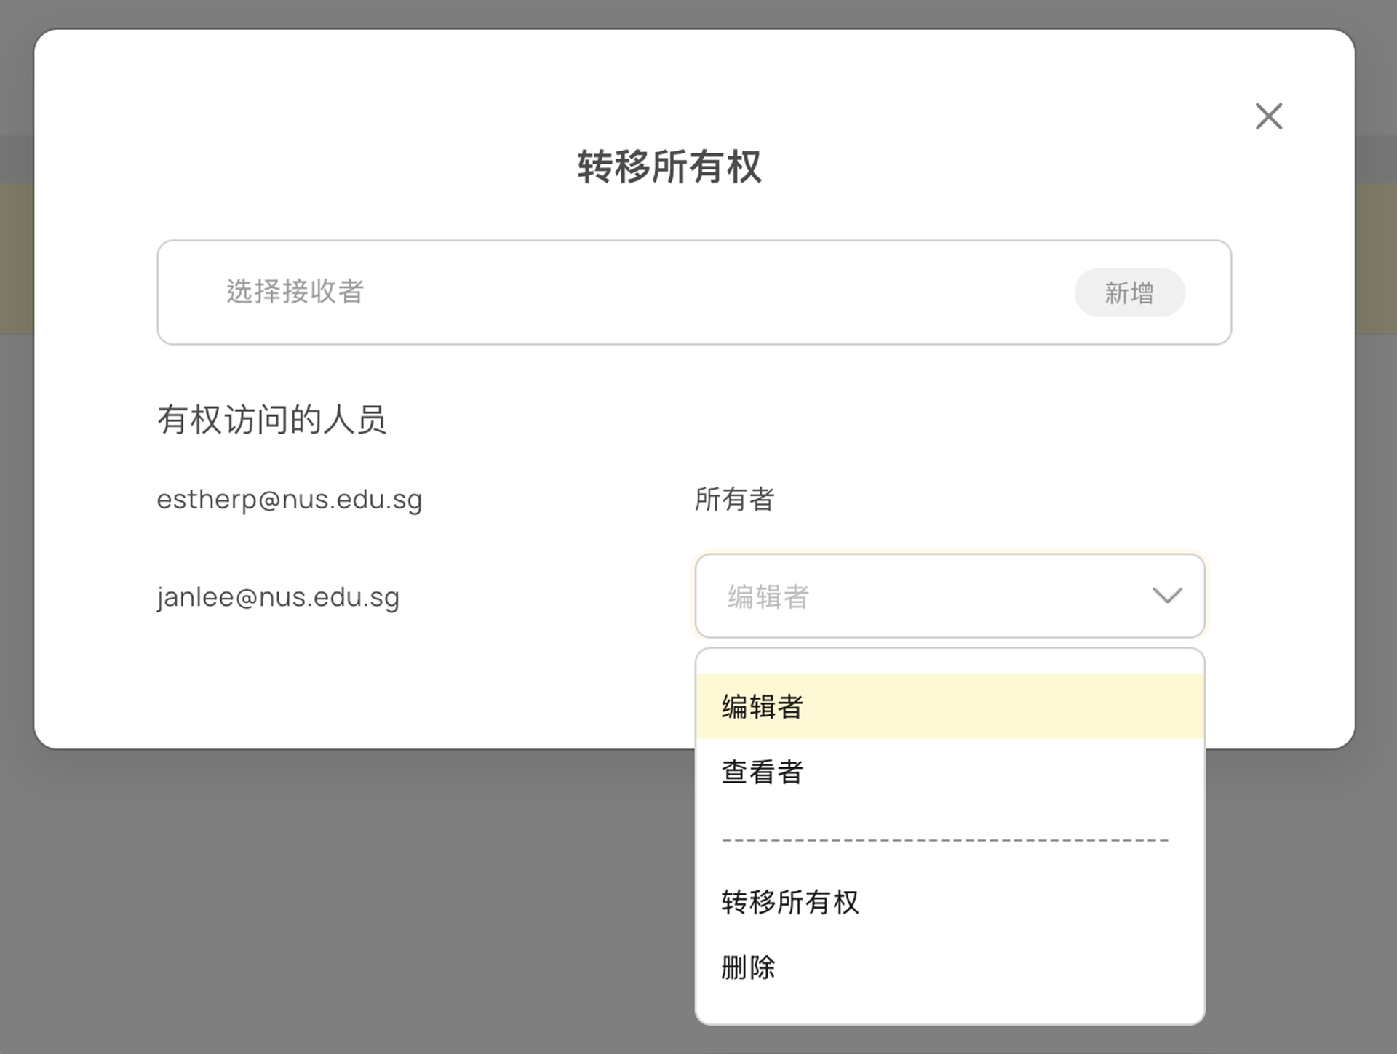Click the estherp@nus.edu.sg email entry

pyautogui.click(x=290, y=499)
